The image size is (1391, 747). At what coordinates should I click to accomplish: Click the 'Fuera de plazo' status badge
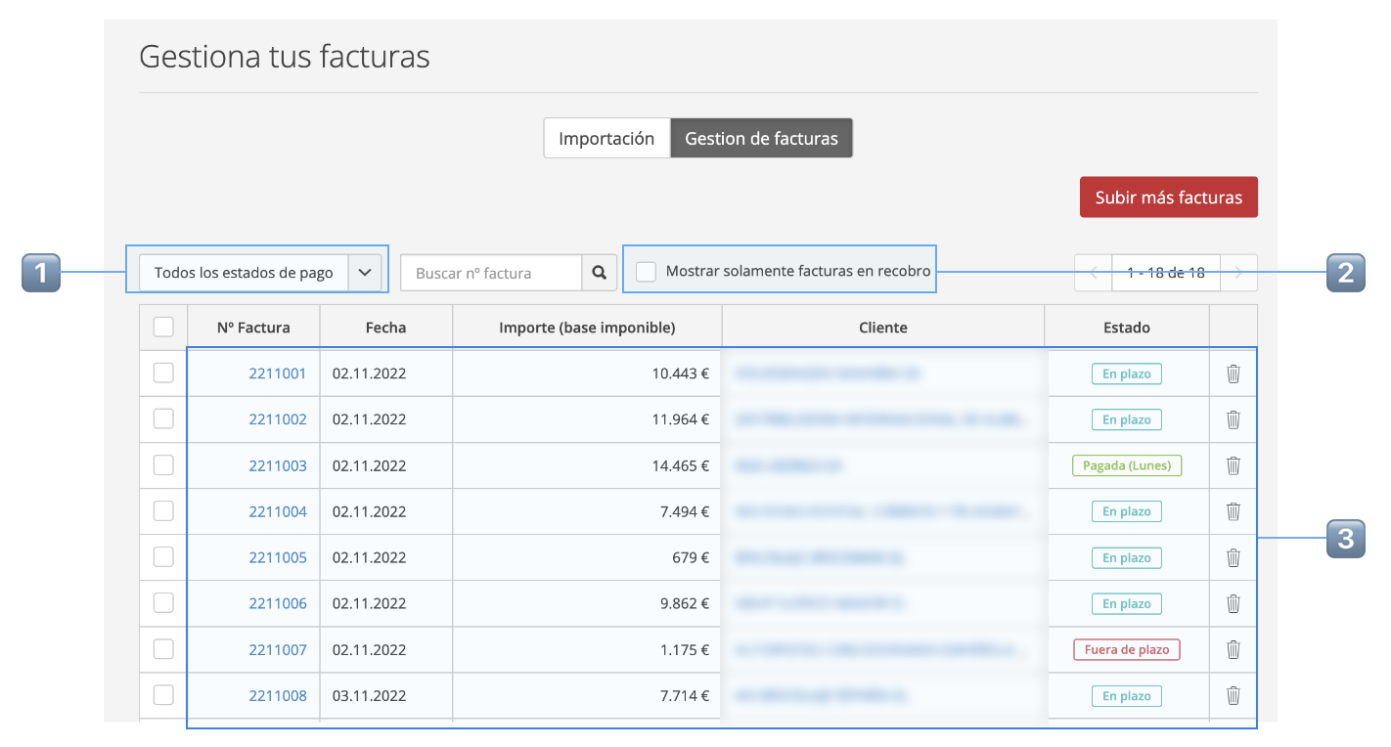coord(1127,649)
